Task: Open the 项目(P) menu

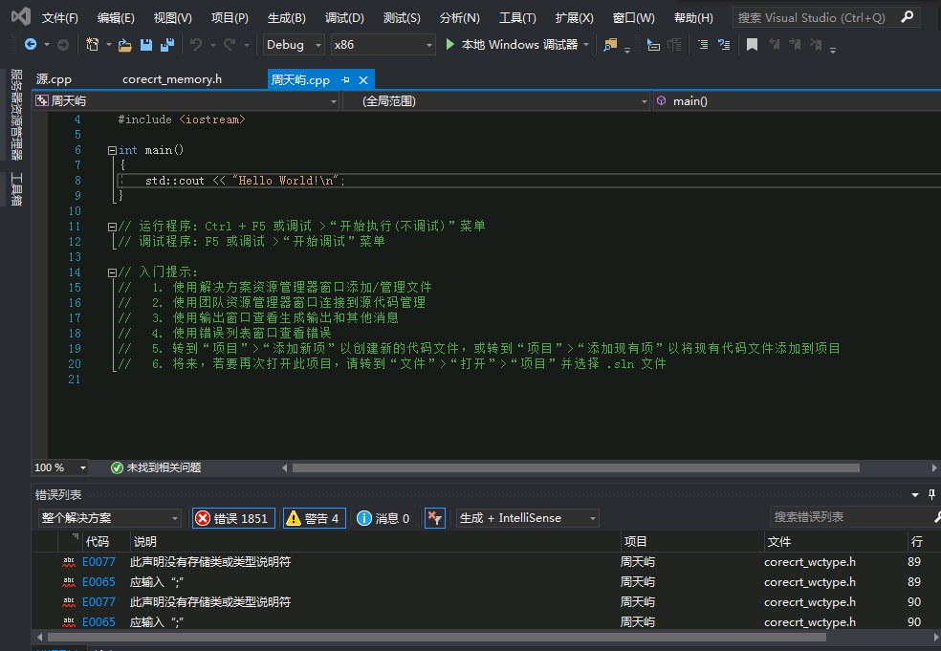Action: tap(230, 17)
